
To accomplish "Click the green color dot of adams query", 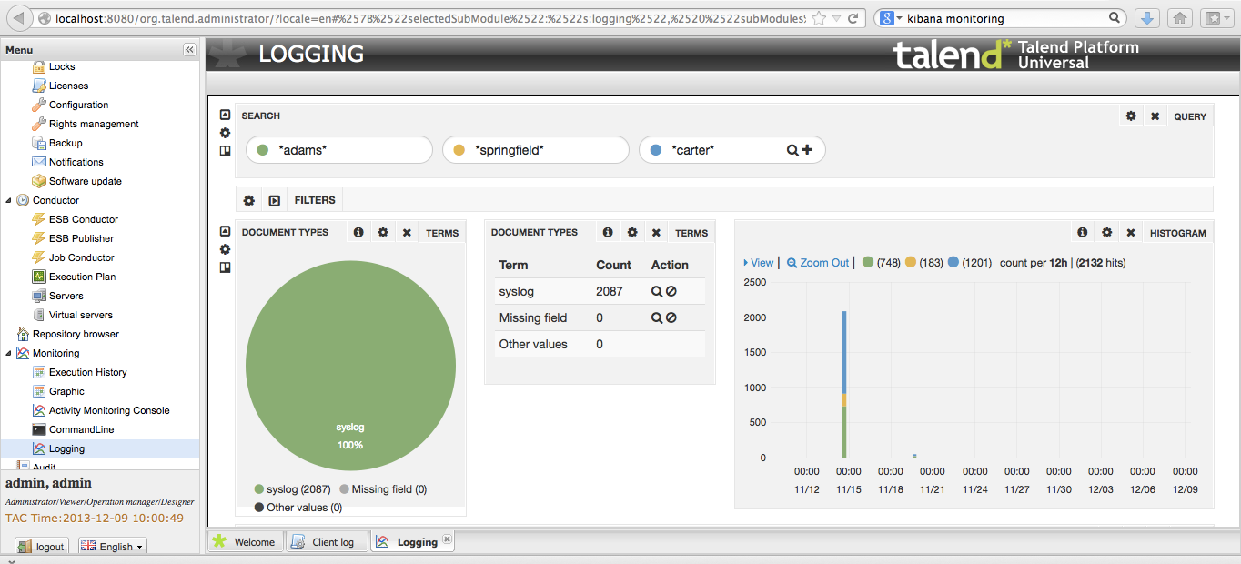I will (x=263, y=150).
